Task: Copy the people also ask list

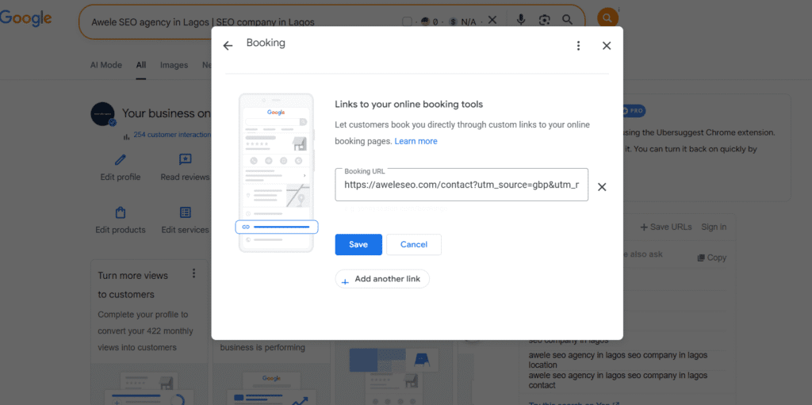Action: coord(711,258)
